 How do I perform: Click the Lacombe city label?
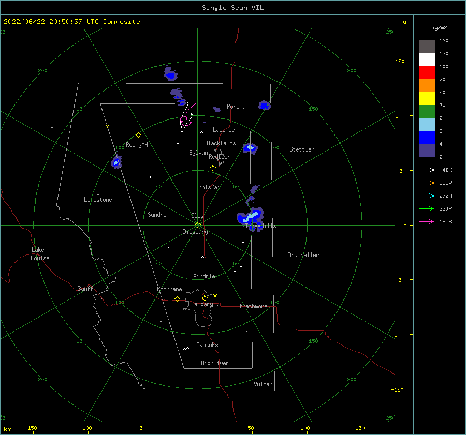pos(224,130)
